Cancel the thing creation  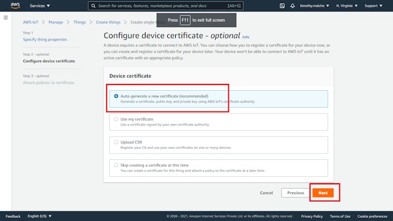[x=266, y=193]
